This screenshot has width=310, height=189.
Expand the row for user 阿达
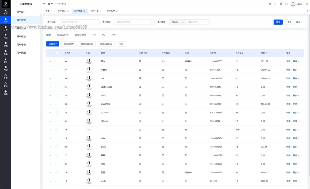50,61
